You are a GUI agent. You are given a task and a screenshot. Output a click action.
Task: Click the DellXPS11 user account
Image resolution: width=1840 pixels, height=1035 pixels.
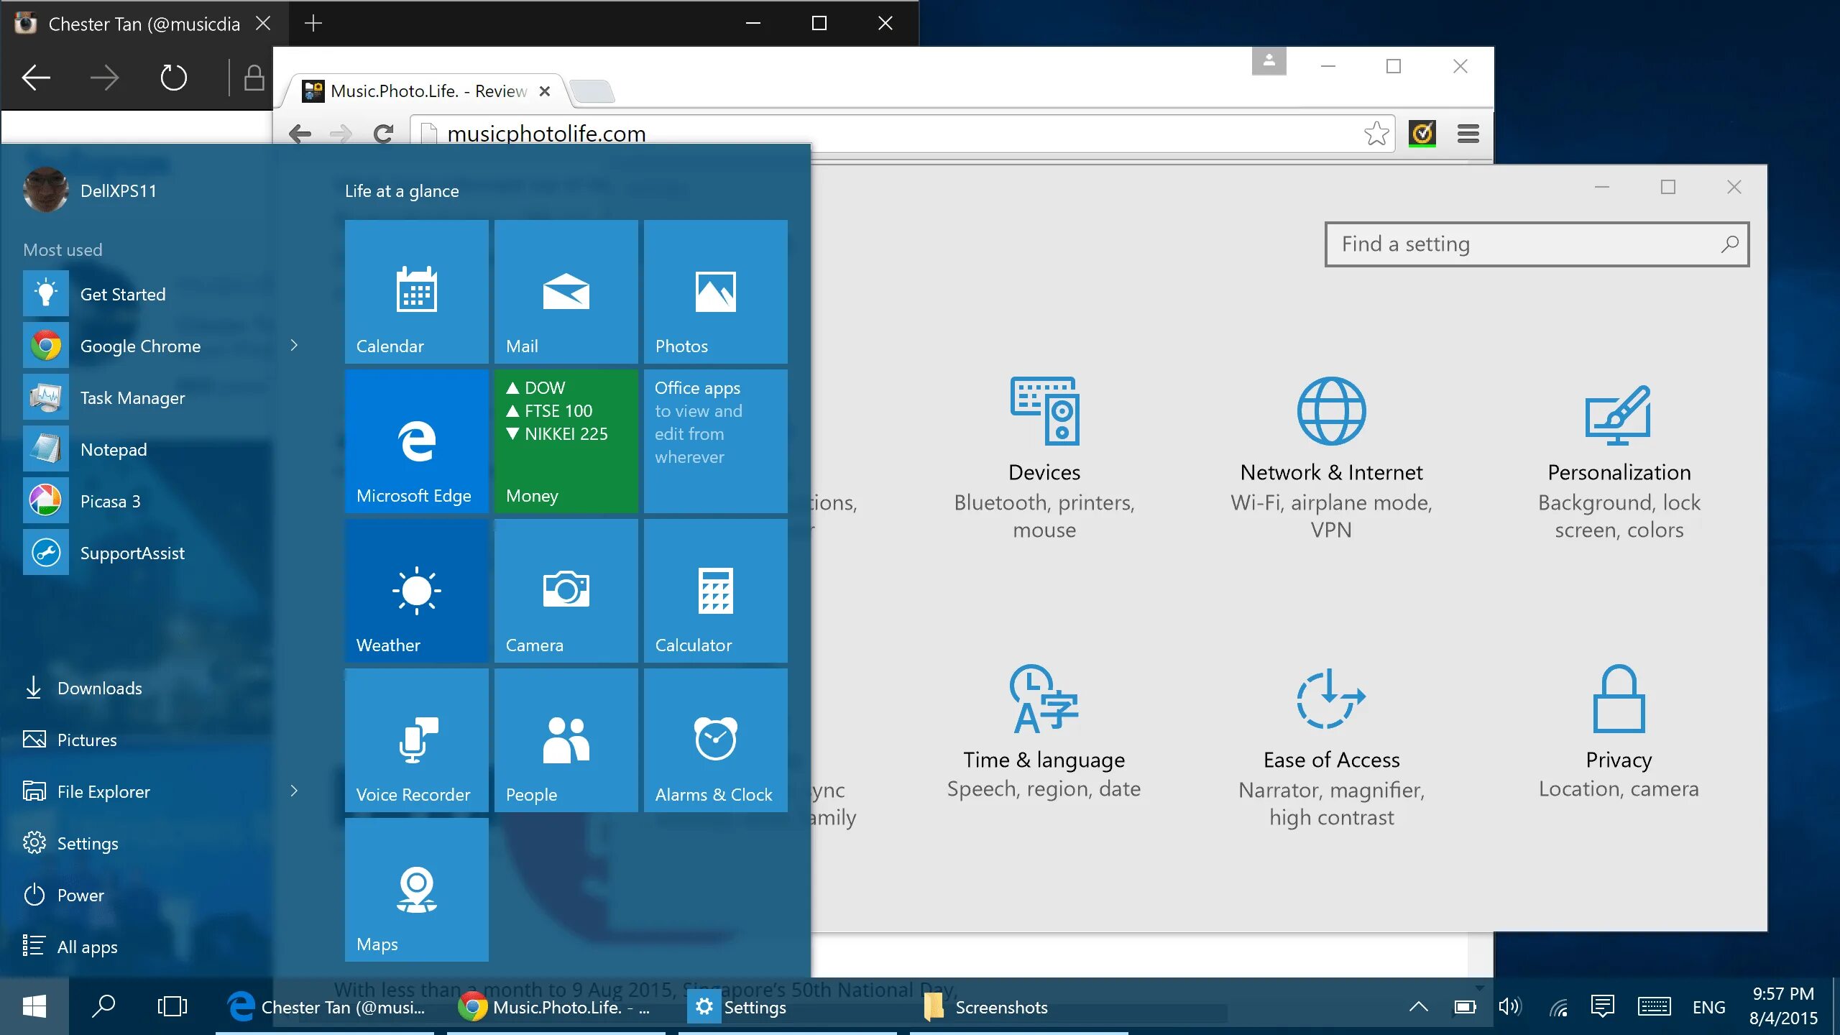pos(91,190)
